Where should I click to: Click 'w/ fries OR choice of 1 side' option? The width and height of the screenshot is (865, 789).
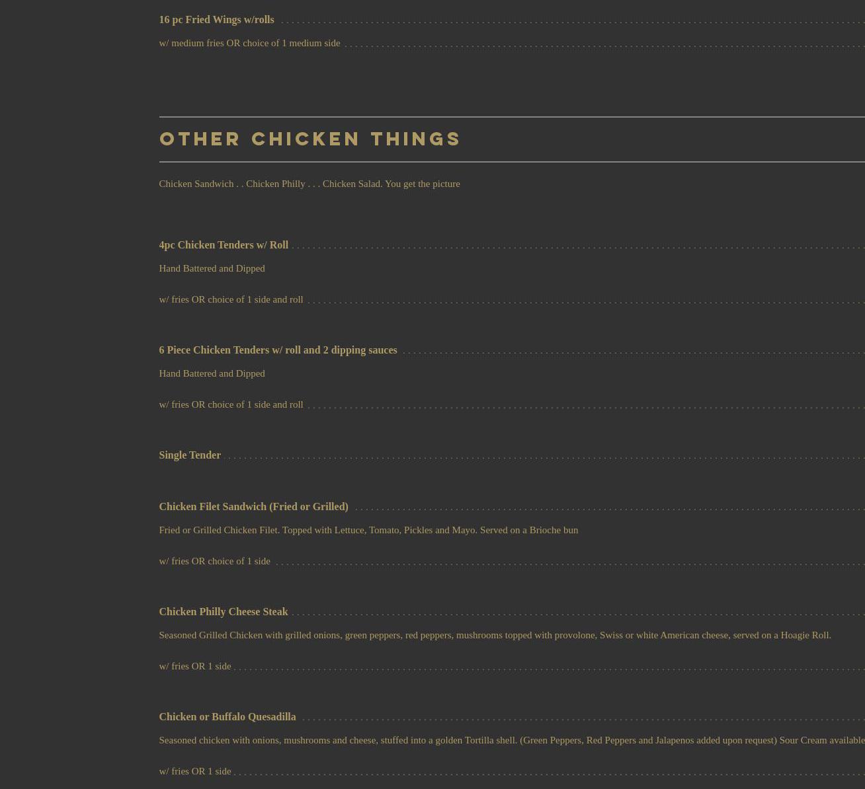tap(214, 561)
